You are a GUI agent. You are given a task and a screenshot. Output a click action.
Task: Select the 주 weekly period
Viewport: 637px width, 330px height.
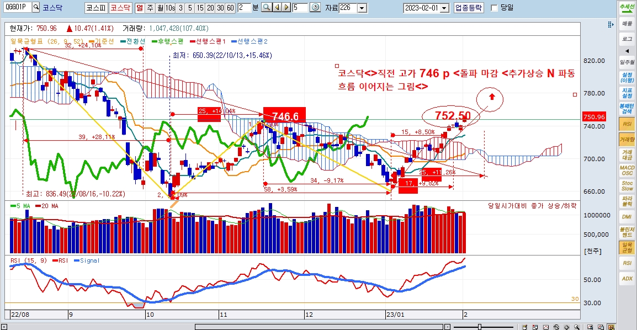coord(150,8)
